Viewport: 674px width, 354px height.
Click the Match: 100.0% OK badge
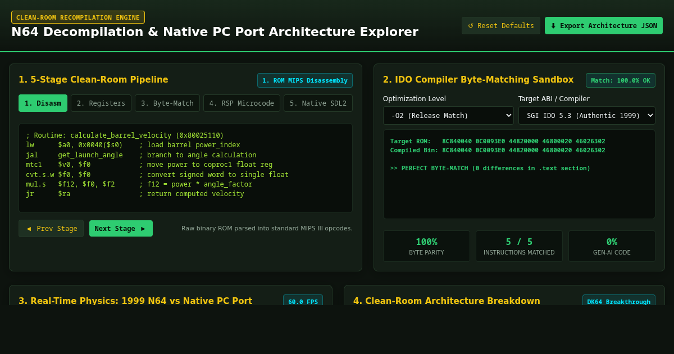(x=621, y=80)
